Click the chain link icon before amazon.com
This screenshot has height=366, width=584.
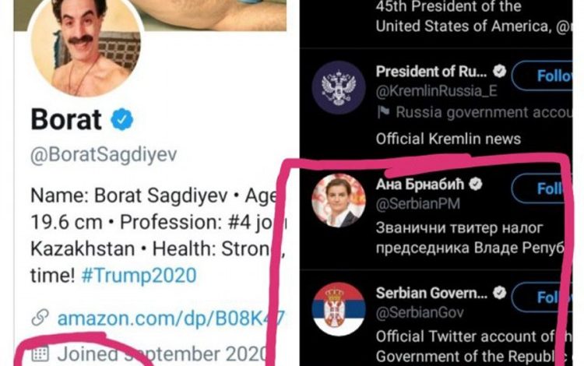[x=40, y=318]
